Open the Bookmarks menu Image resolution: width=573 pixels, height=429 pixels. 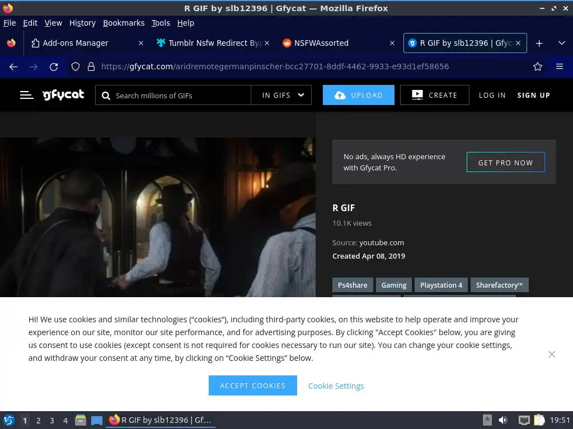(x=124, y=23)
